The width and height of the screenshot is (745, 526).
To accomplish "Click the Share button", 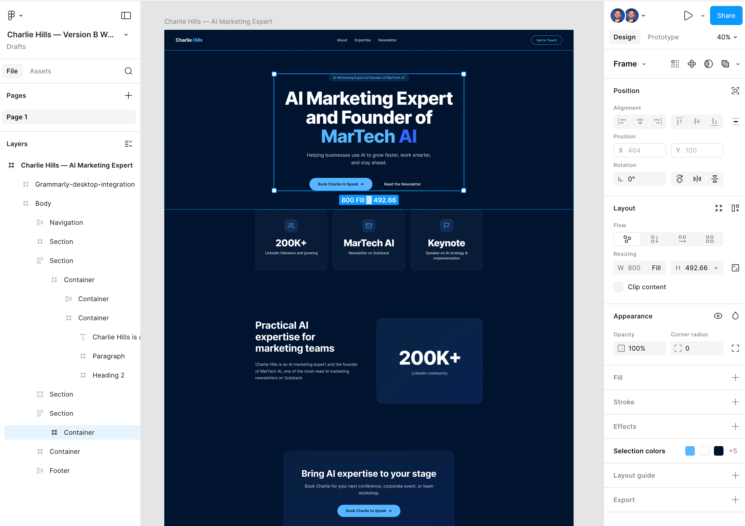I will [726, 15].
